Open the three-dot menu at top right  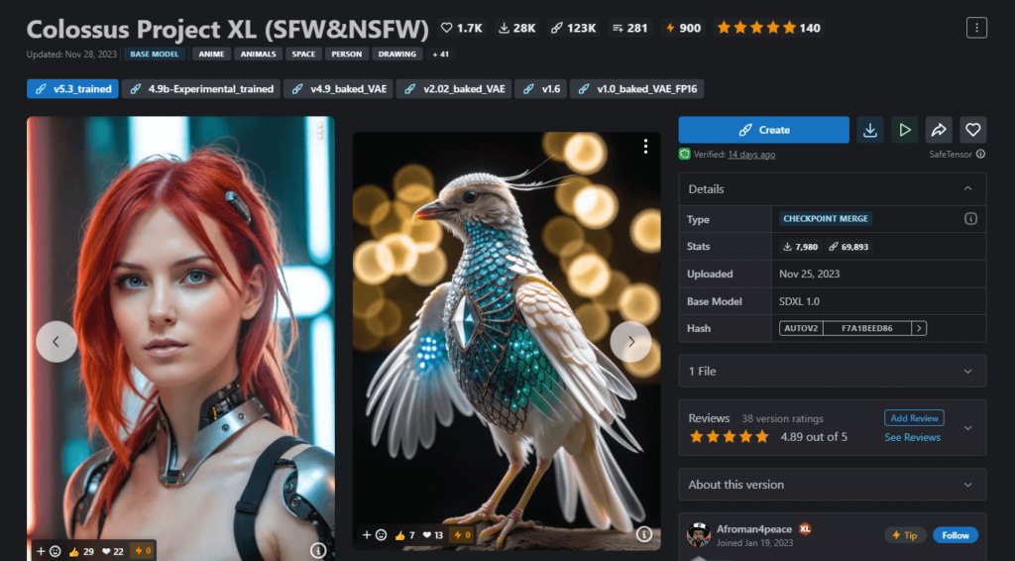click(976, 28)
